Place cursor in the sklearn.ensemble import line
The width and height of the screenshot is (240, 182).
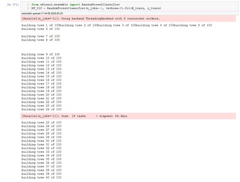click(x=75, y=5)
